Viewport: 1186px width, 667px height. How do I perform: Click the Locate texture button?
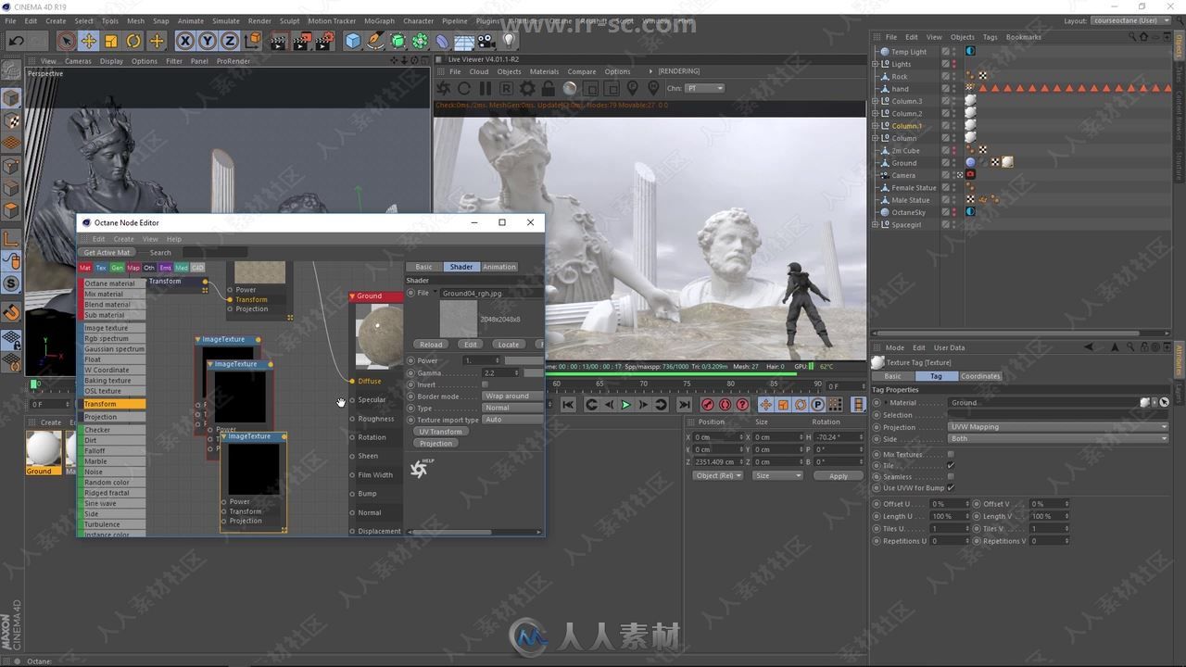point(509,345)
